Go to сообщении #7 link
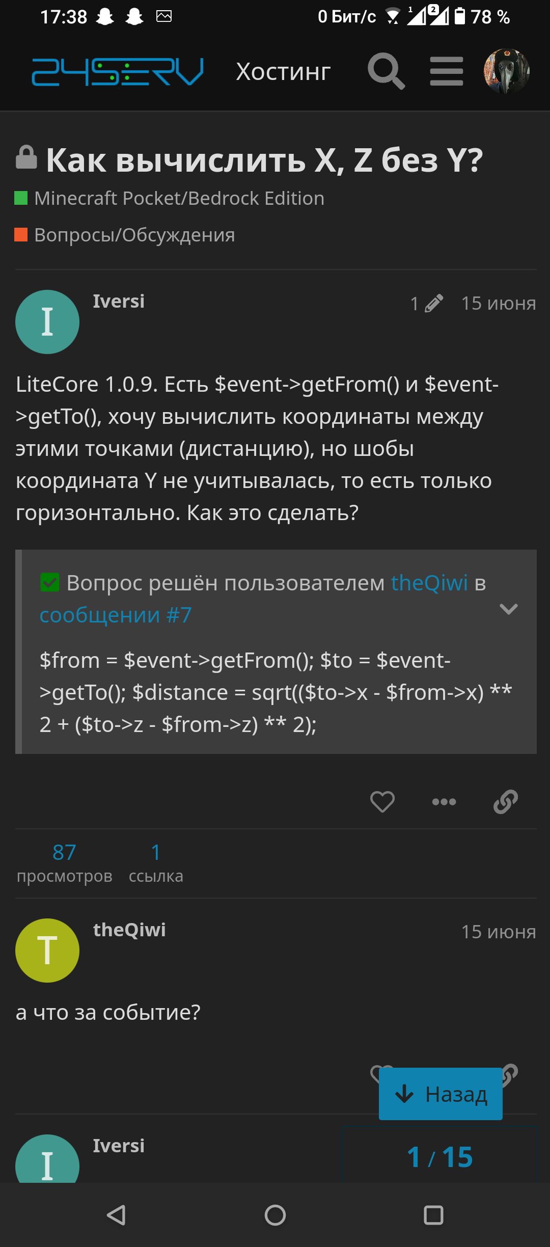The image size is (550, 1247). [116, 615]
